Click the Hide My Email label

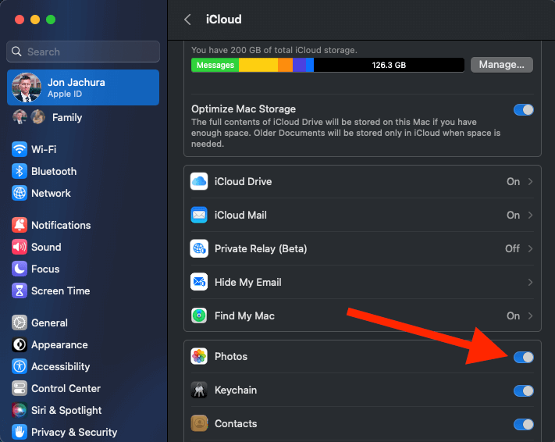247,282
